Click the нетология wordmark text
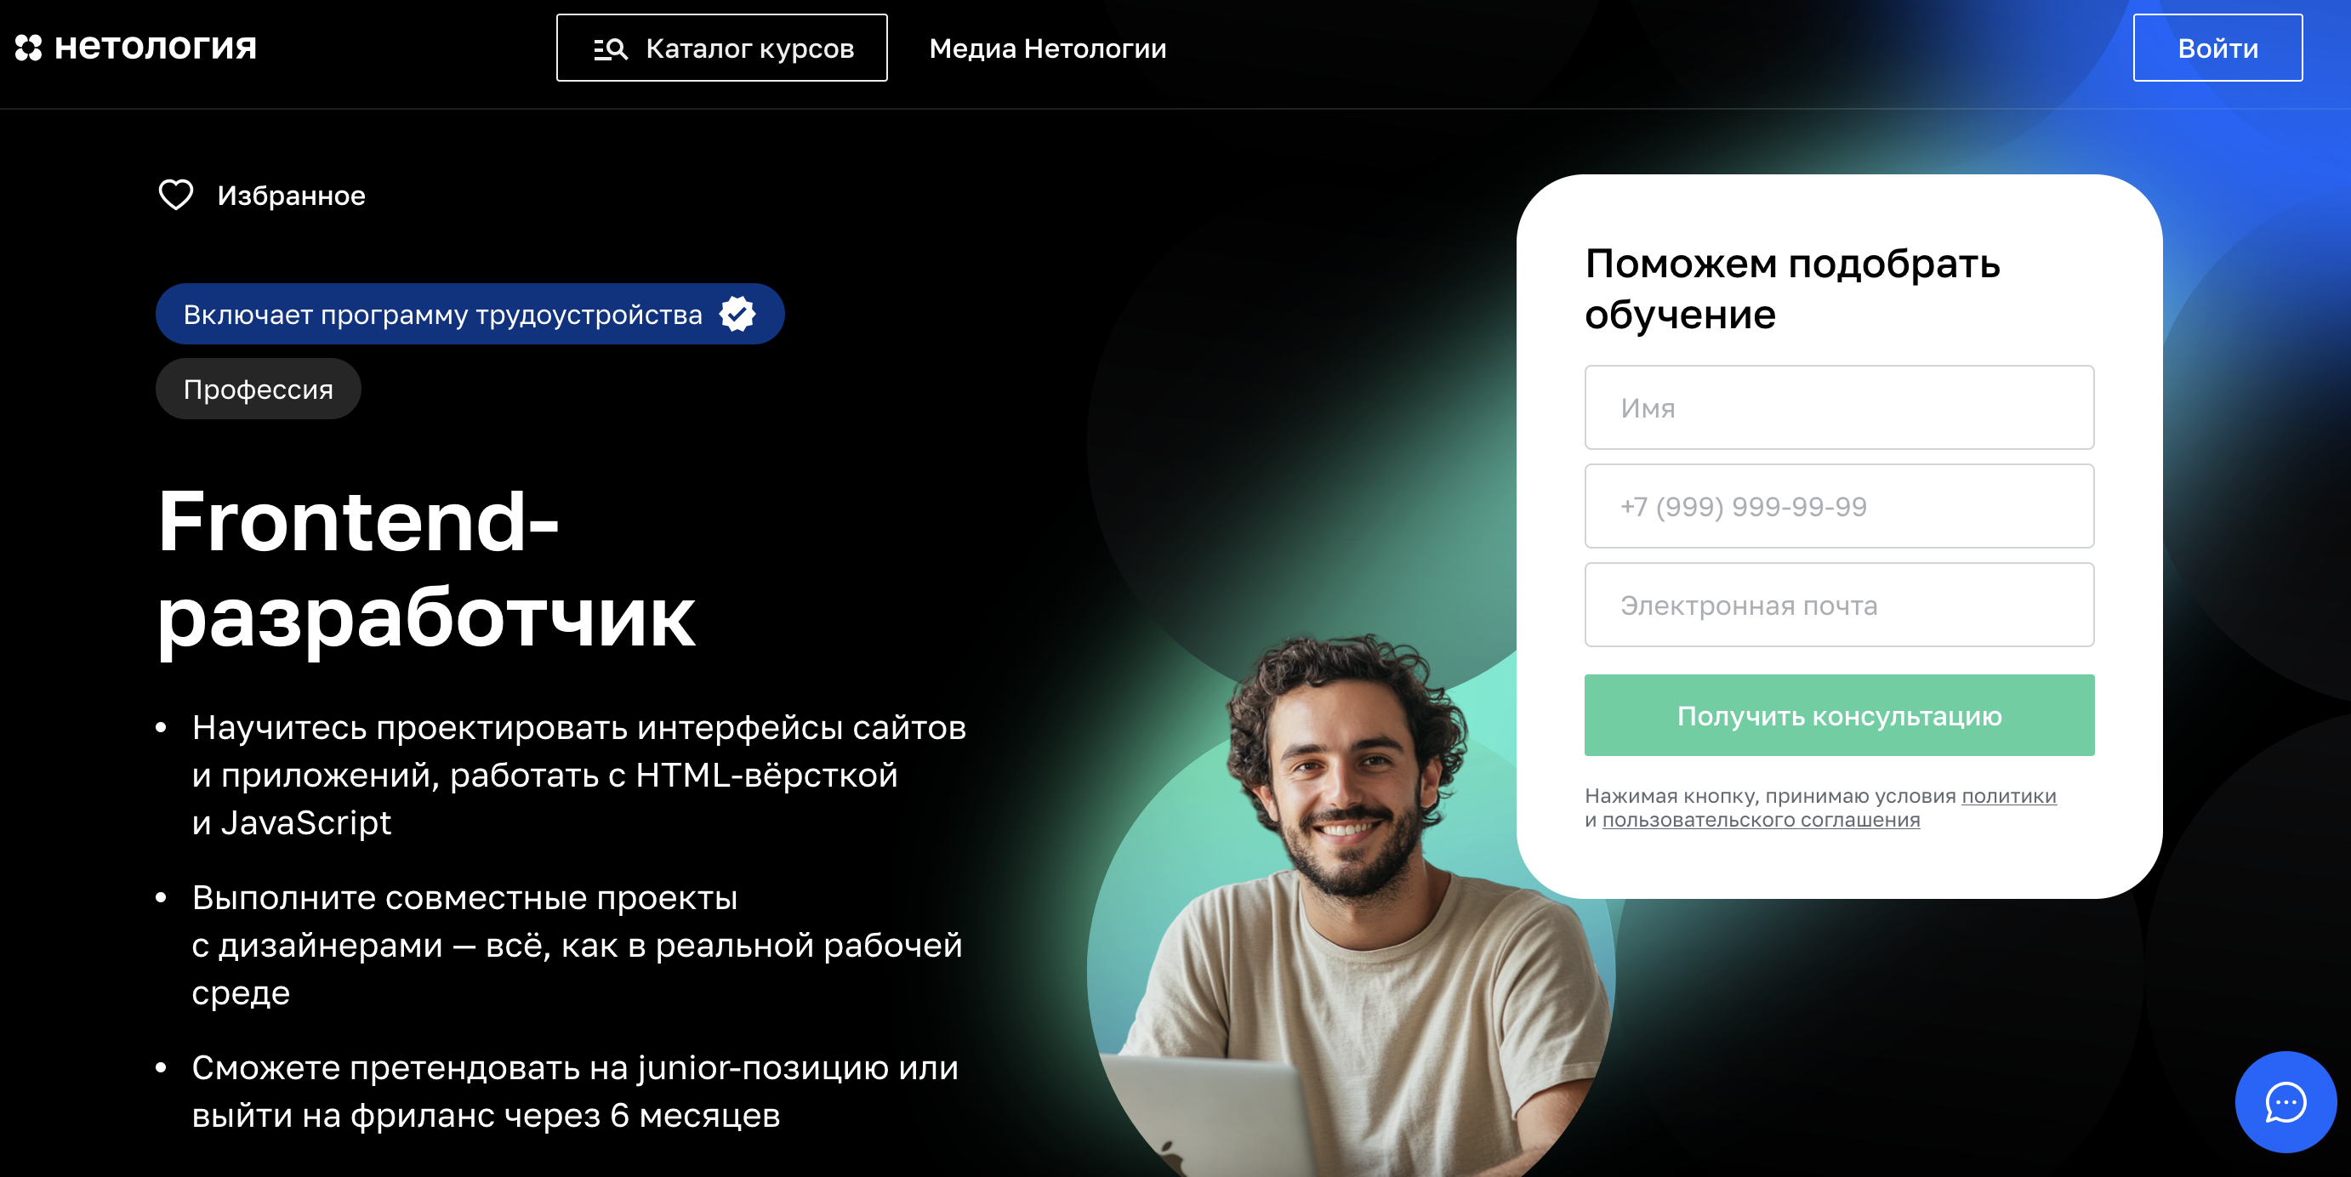This screenshot has height=1177, width=2351. (155, 46)
